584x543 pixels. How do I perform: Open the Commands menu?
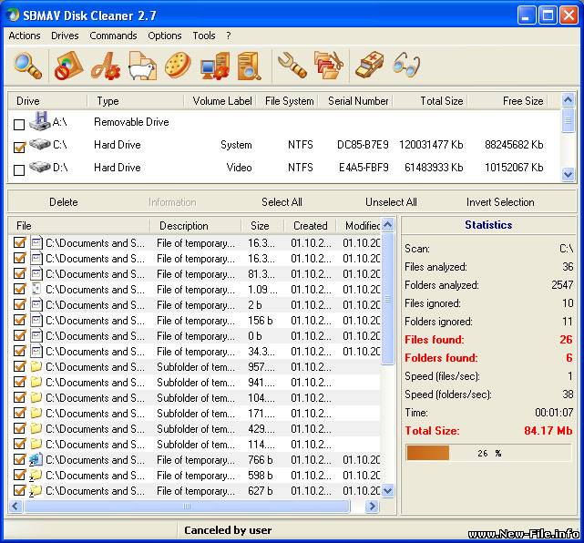[113, 36]
